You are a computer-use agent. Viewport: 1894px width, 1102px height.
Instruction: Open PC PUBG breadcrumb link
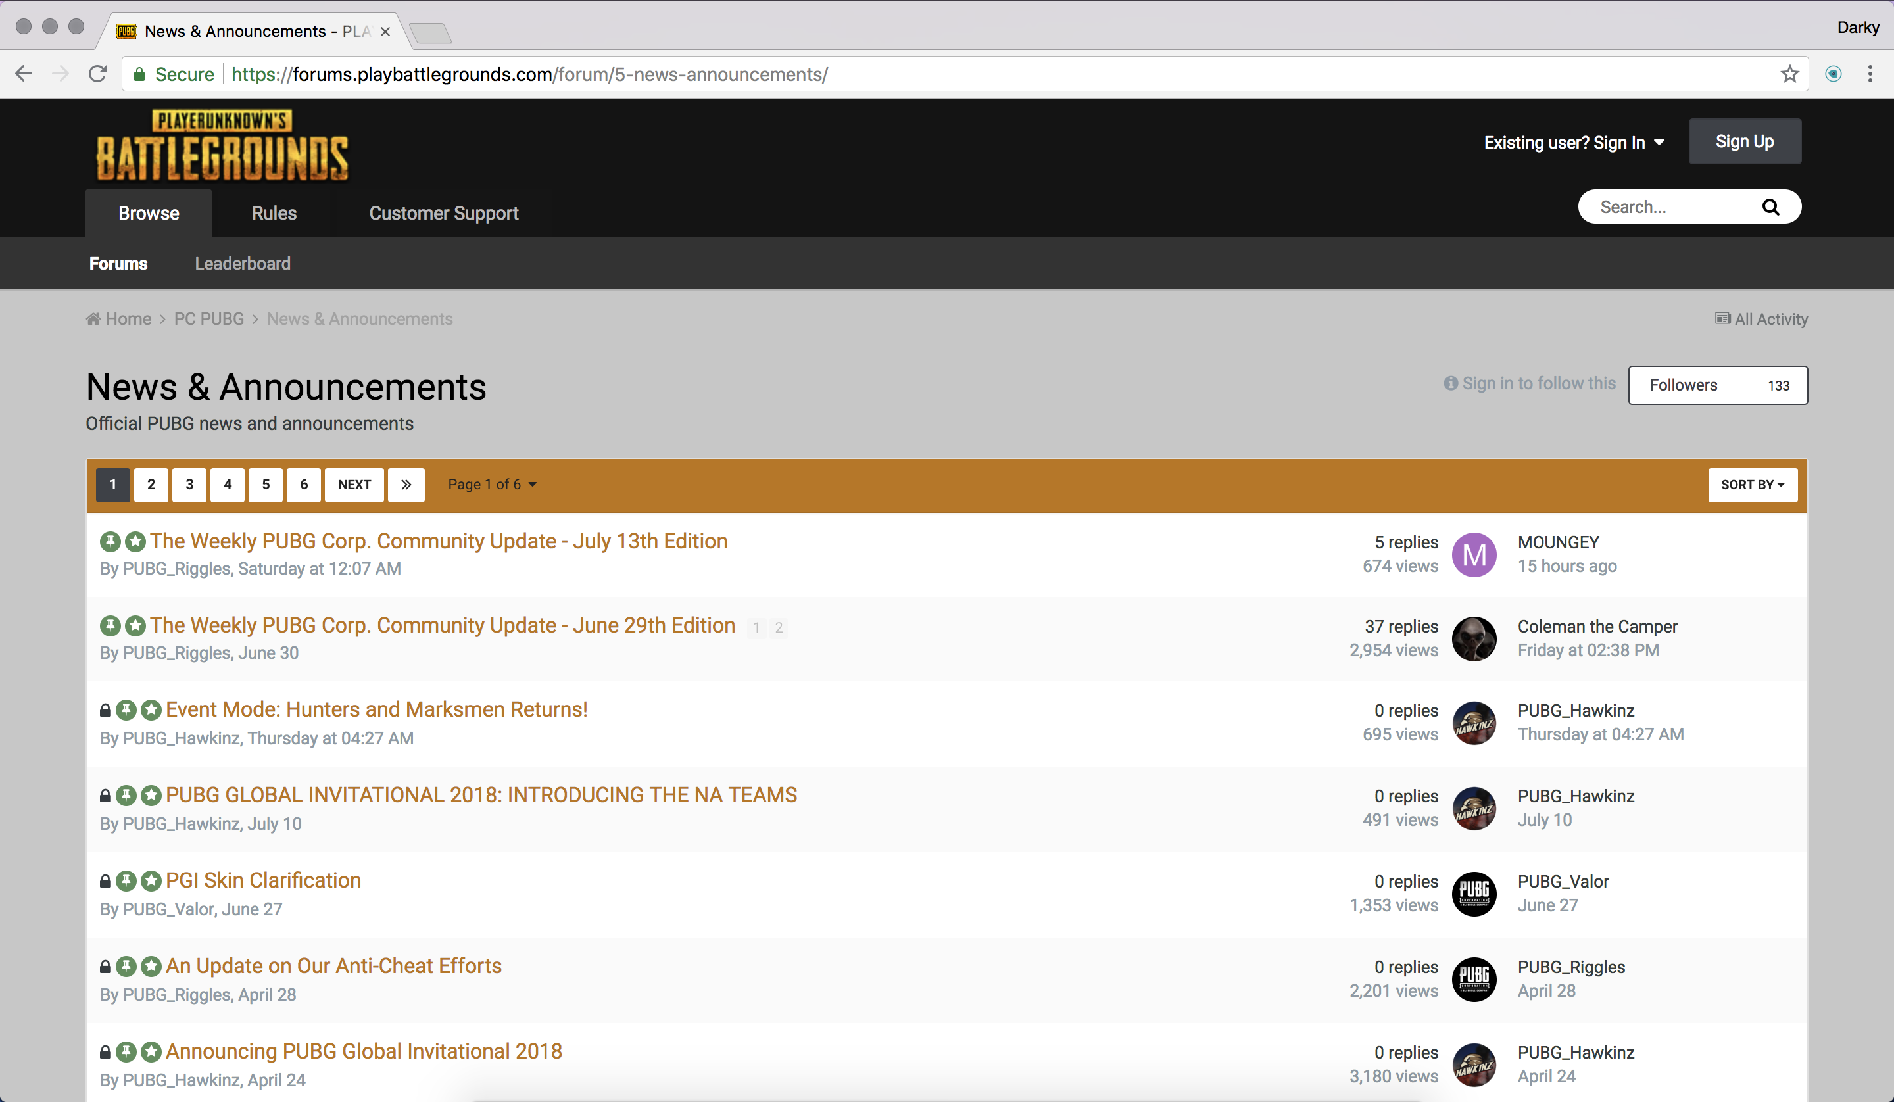click(x=209, y=319)
